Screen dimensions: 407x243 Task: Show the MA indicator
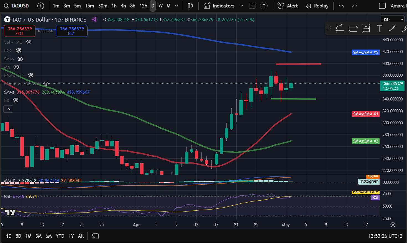tap(16, 67)
